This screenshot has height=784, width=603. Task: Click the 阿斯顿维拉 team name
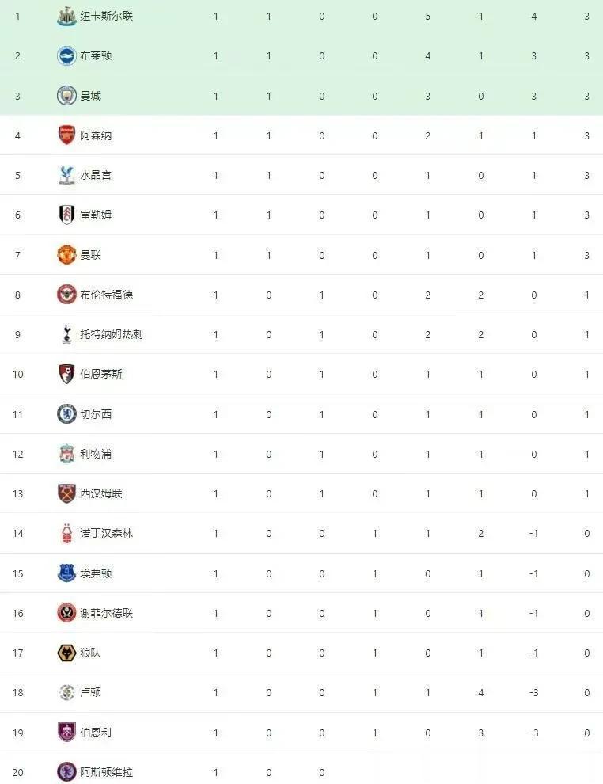point(106,772)
